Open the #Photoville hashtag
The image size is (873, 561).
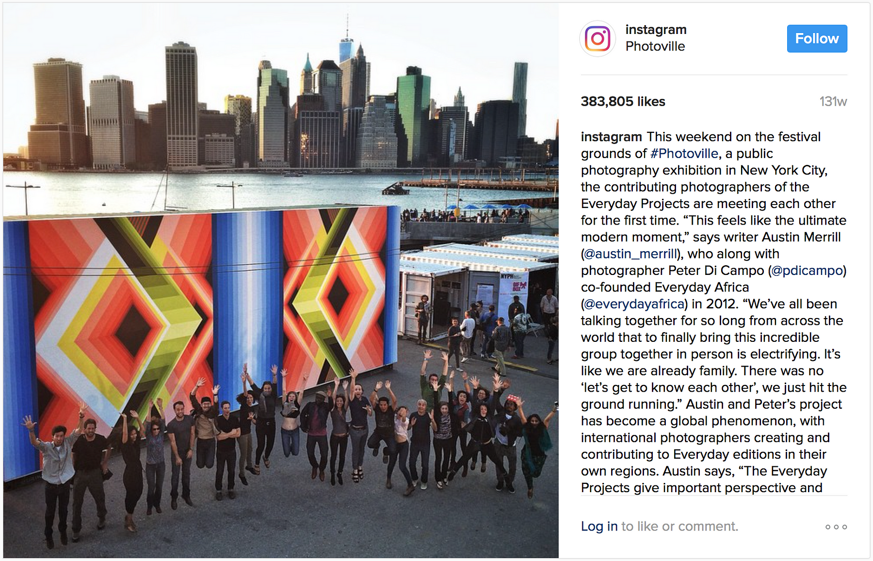coord(684,154)
